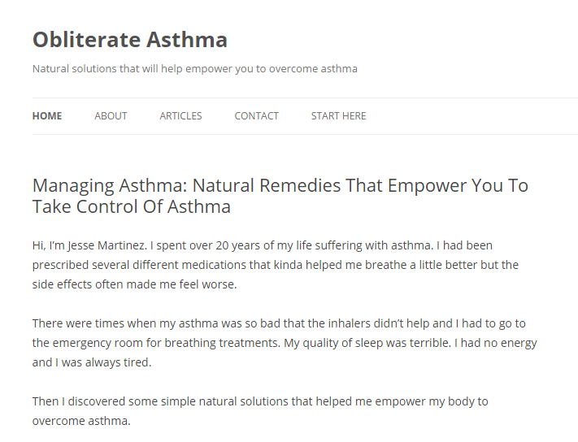This screenshot has width=578, height=442.
Task: Go to the HOME menu item
Action: [47, 116]
